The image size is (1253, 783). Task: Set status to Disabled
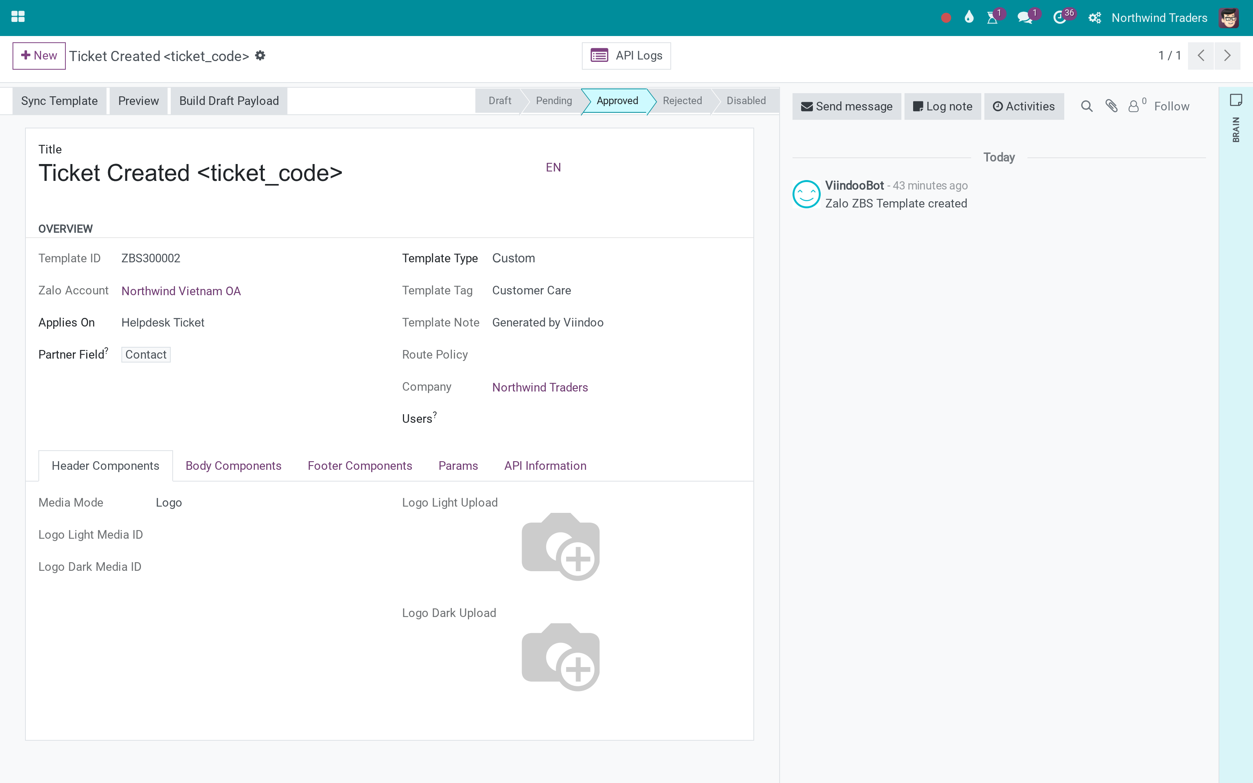pyautogui.click(x=746, y=101)
